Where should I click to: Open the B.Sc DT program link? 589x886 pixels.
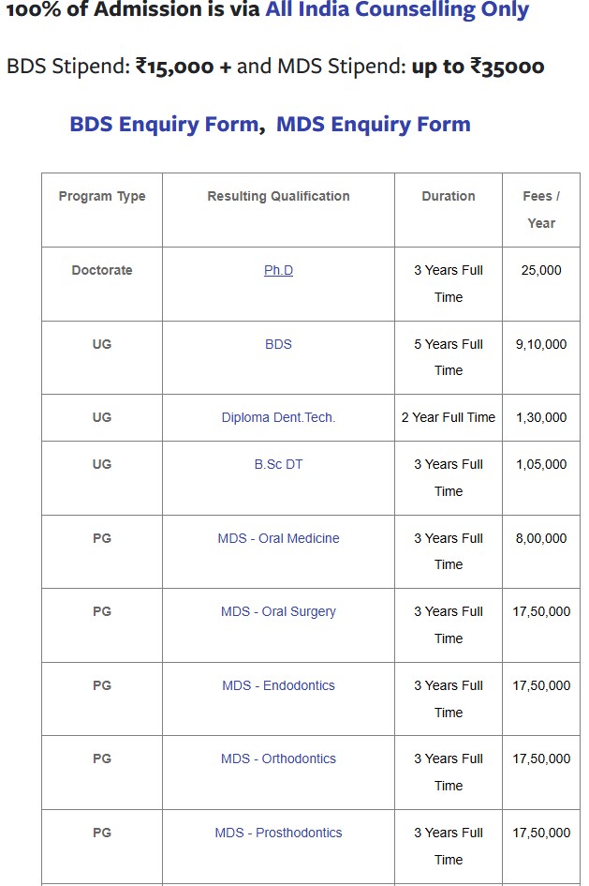click(278, 464)
